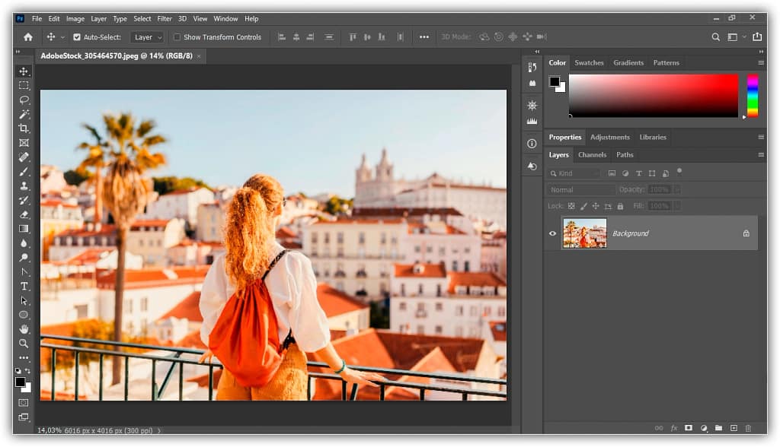This screenshot has width=780, height=447.
Task: Open the Opacity slider dropdown arrow
Action: [676, 190]
